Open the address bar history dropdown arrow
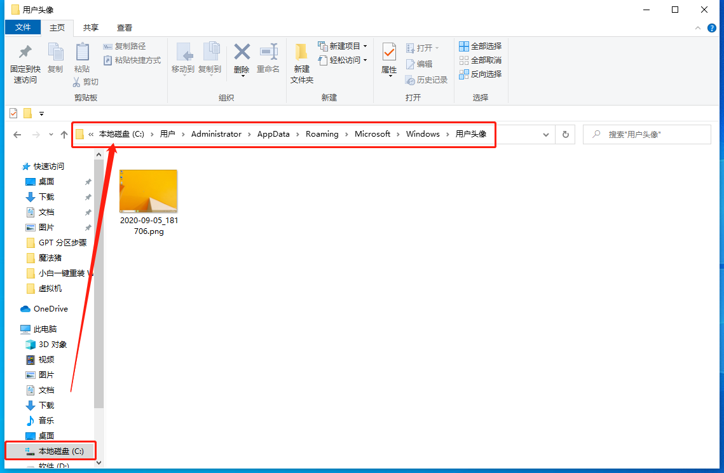 (x=545, y=134)
